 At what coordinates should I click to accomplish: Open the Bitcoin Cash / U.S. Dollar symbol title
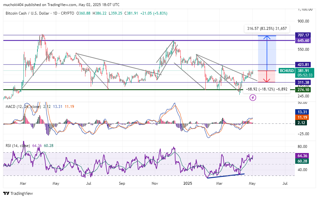[x=30, y=13]
